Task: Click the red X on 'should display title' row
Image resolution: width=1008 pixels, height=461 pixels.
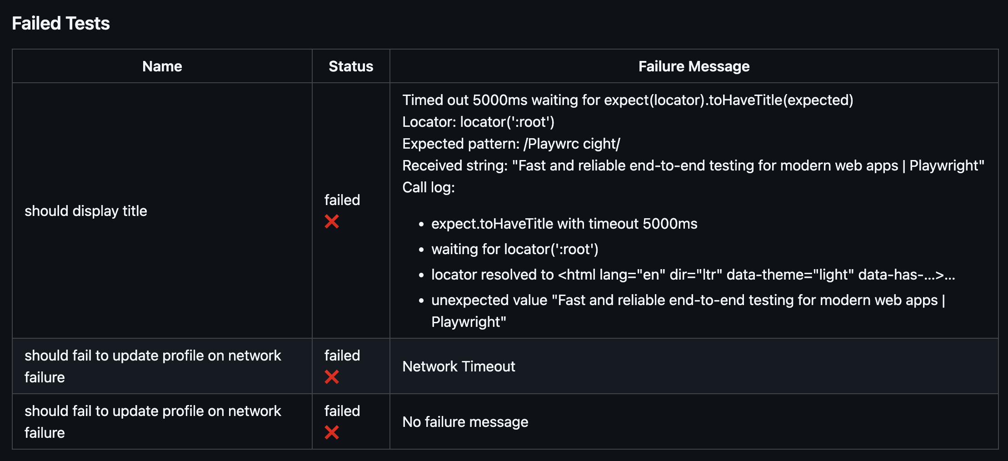Action: pyautogui.click(x=332, y=222)
